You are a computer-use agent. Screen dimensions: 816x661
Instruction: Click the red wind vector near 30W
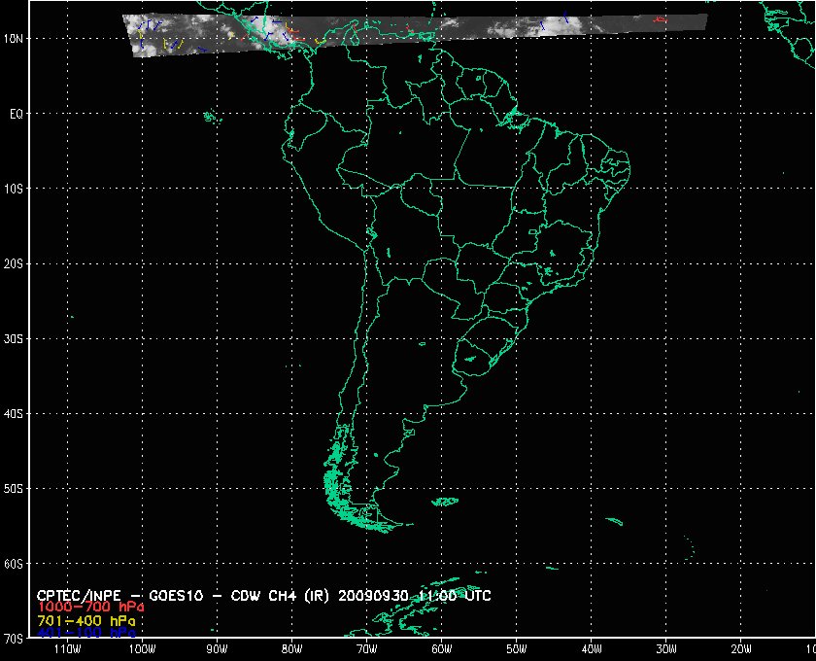tap(662, 18)
